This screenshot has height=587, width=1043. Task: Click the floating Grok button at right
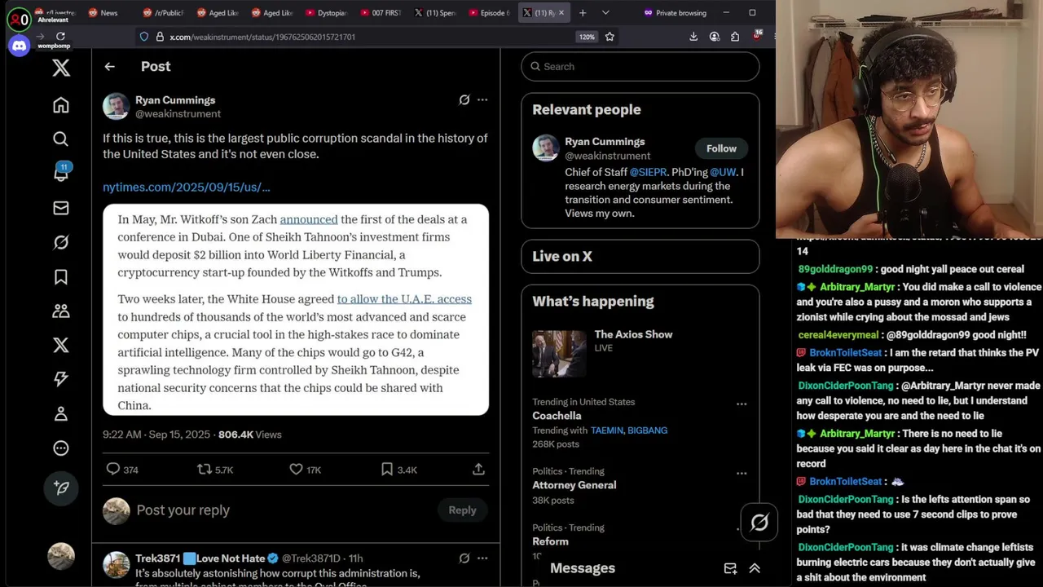[759, 523]
